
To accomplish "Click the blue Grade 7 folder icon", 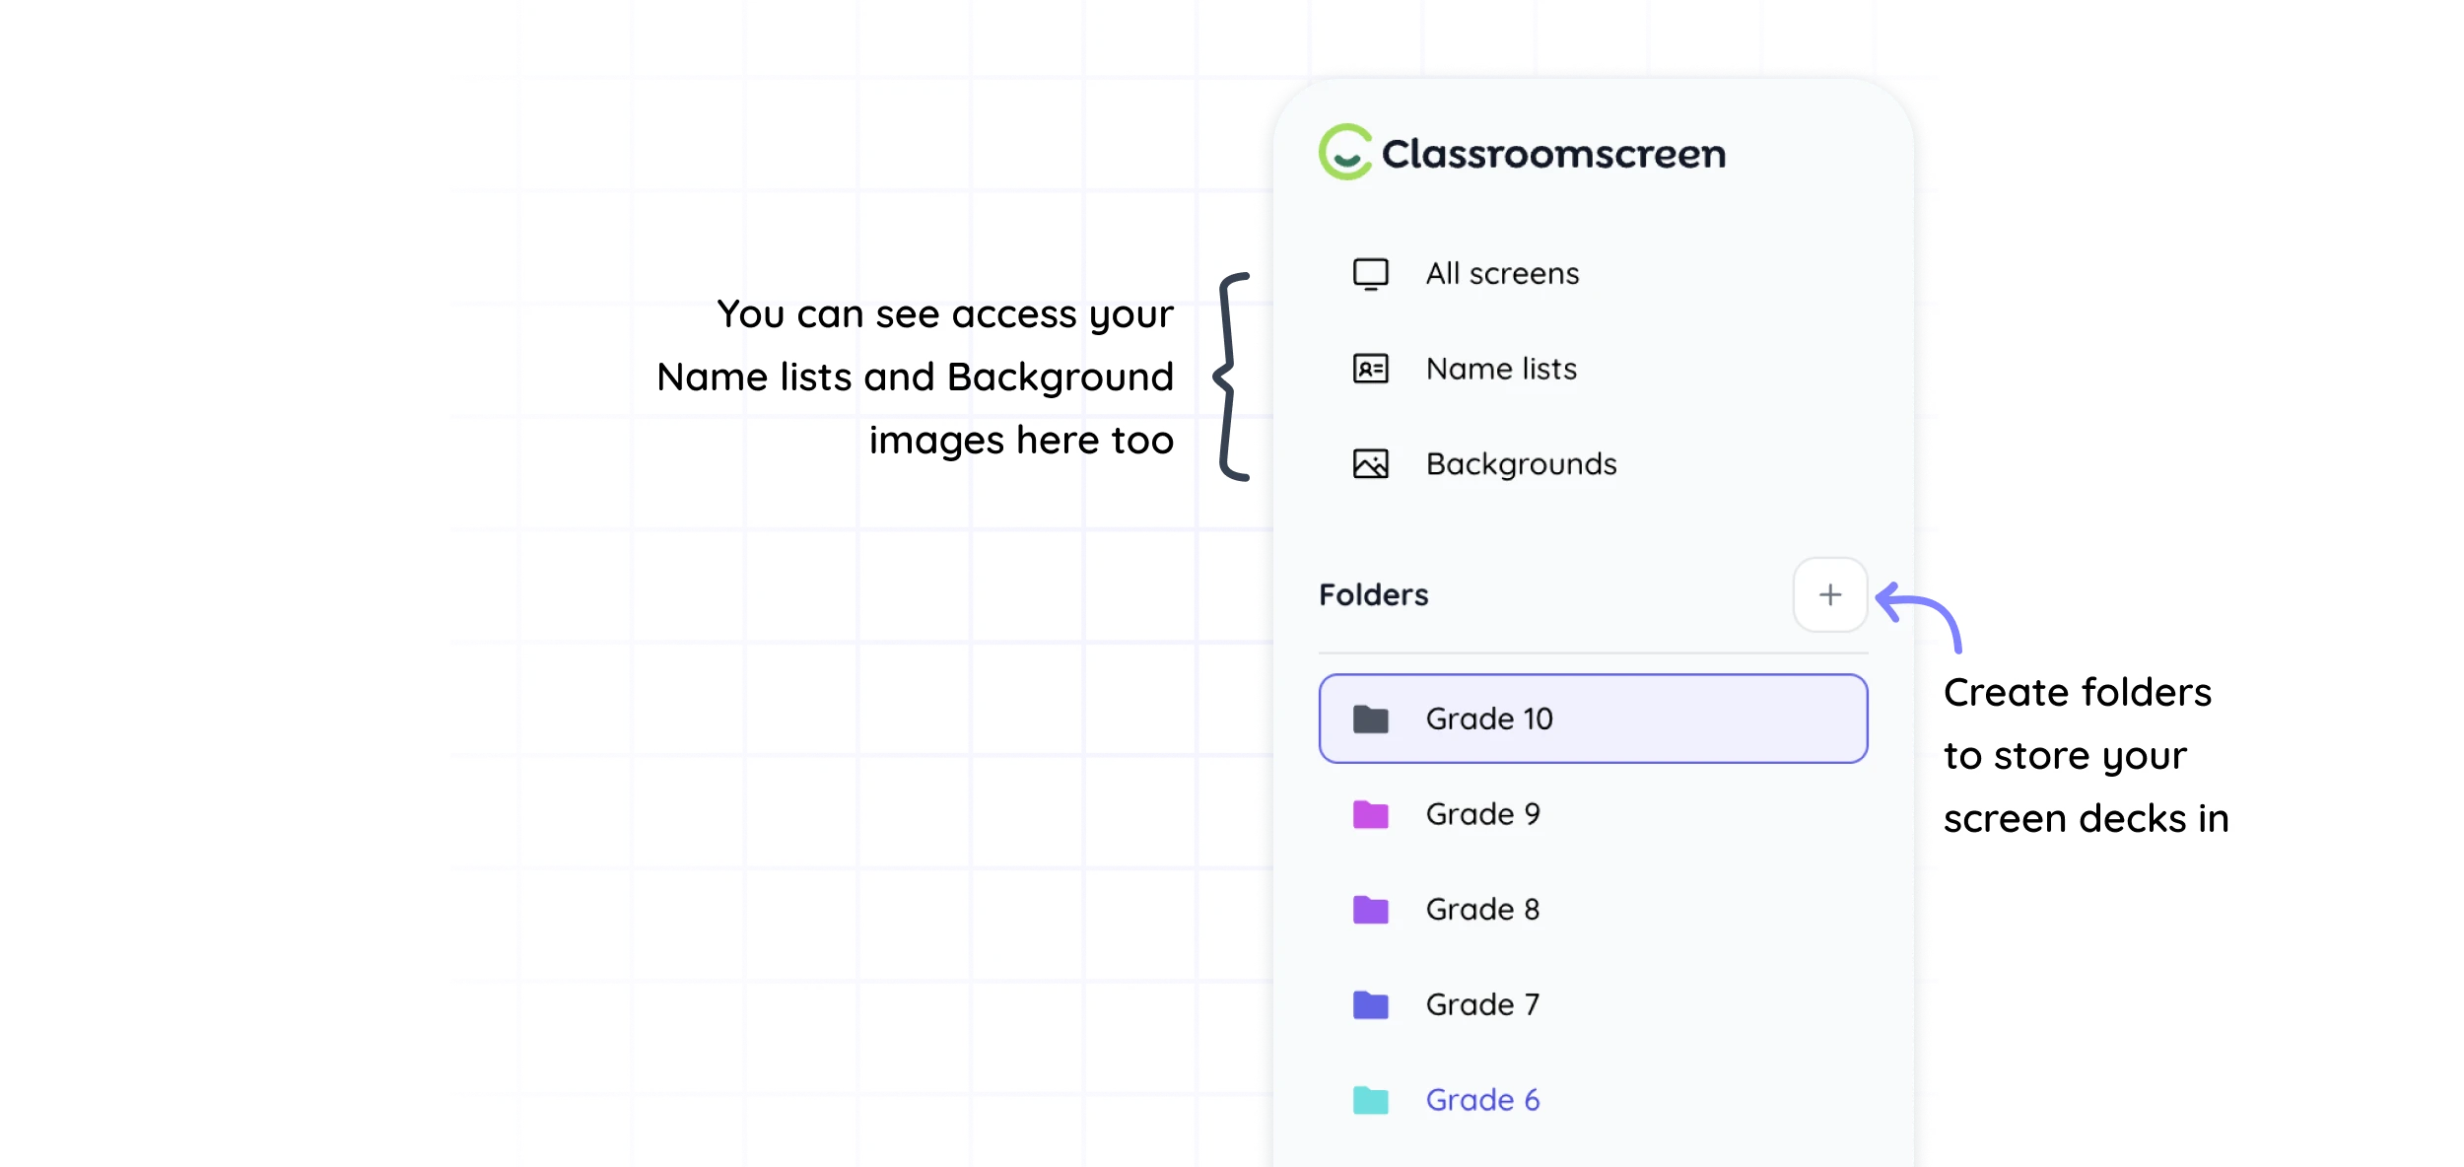I will pos(1373,1004).
